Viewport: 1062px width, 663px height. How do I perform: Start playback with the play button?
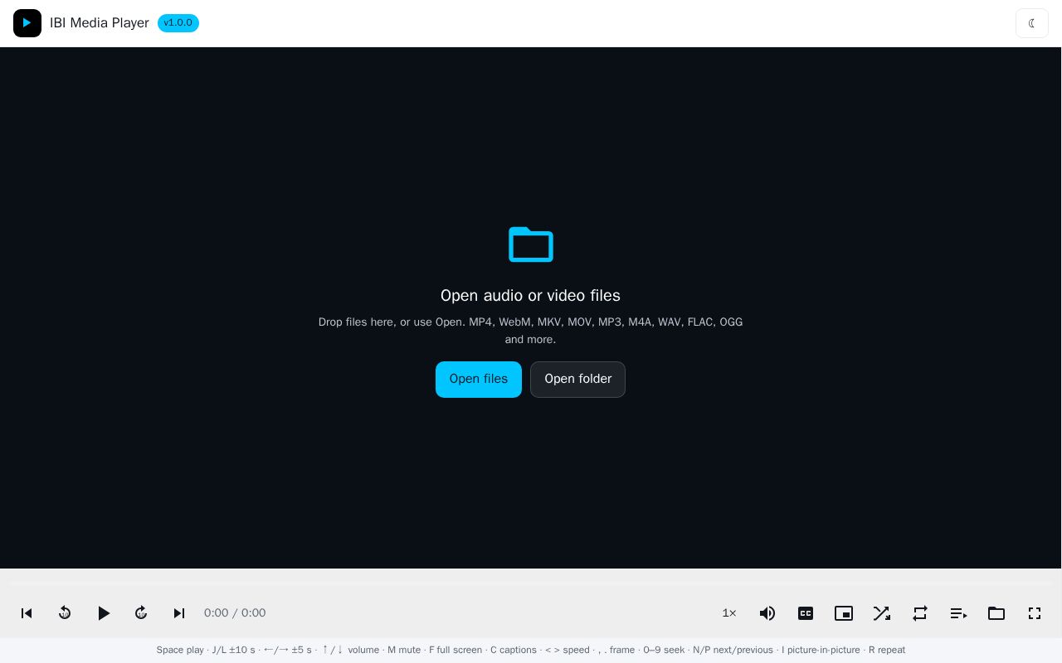click(x=103, y=613)
